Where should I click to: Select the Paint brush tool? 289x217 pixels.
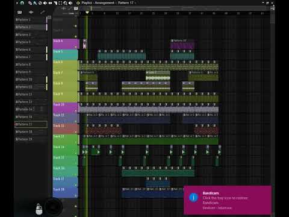[35, 3]
